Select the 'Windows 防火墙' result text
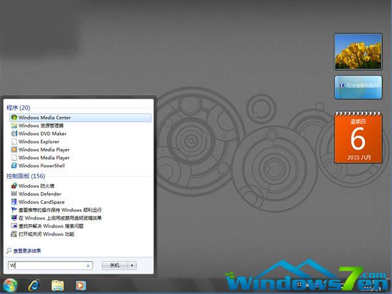 [x=37, y=186]
